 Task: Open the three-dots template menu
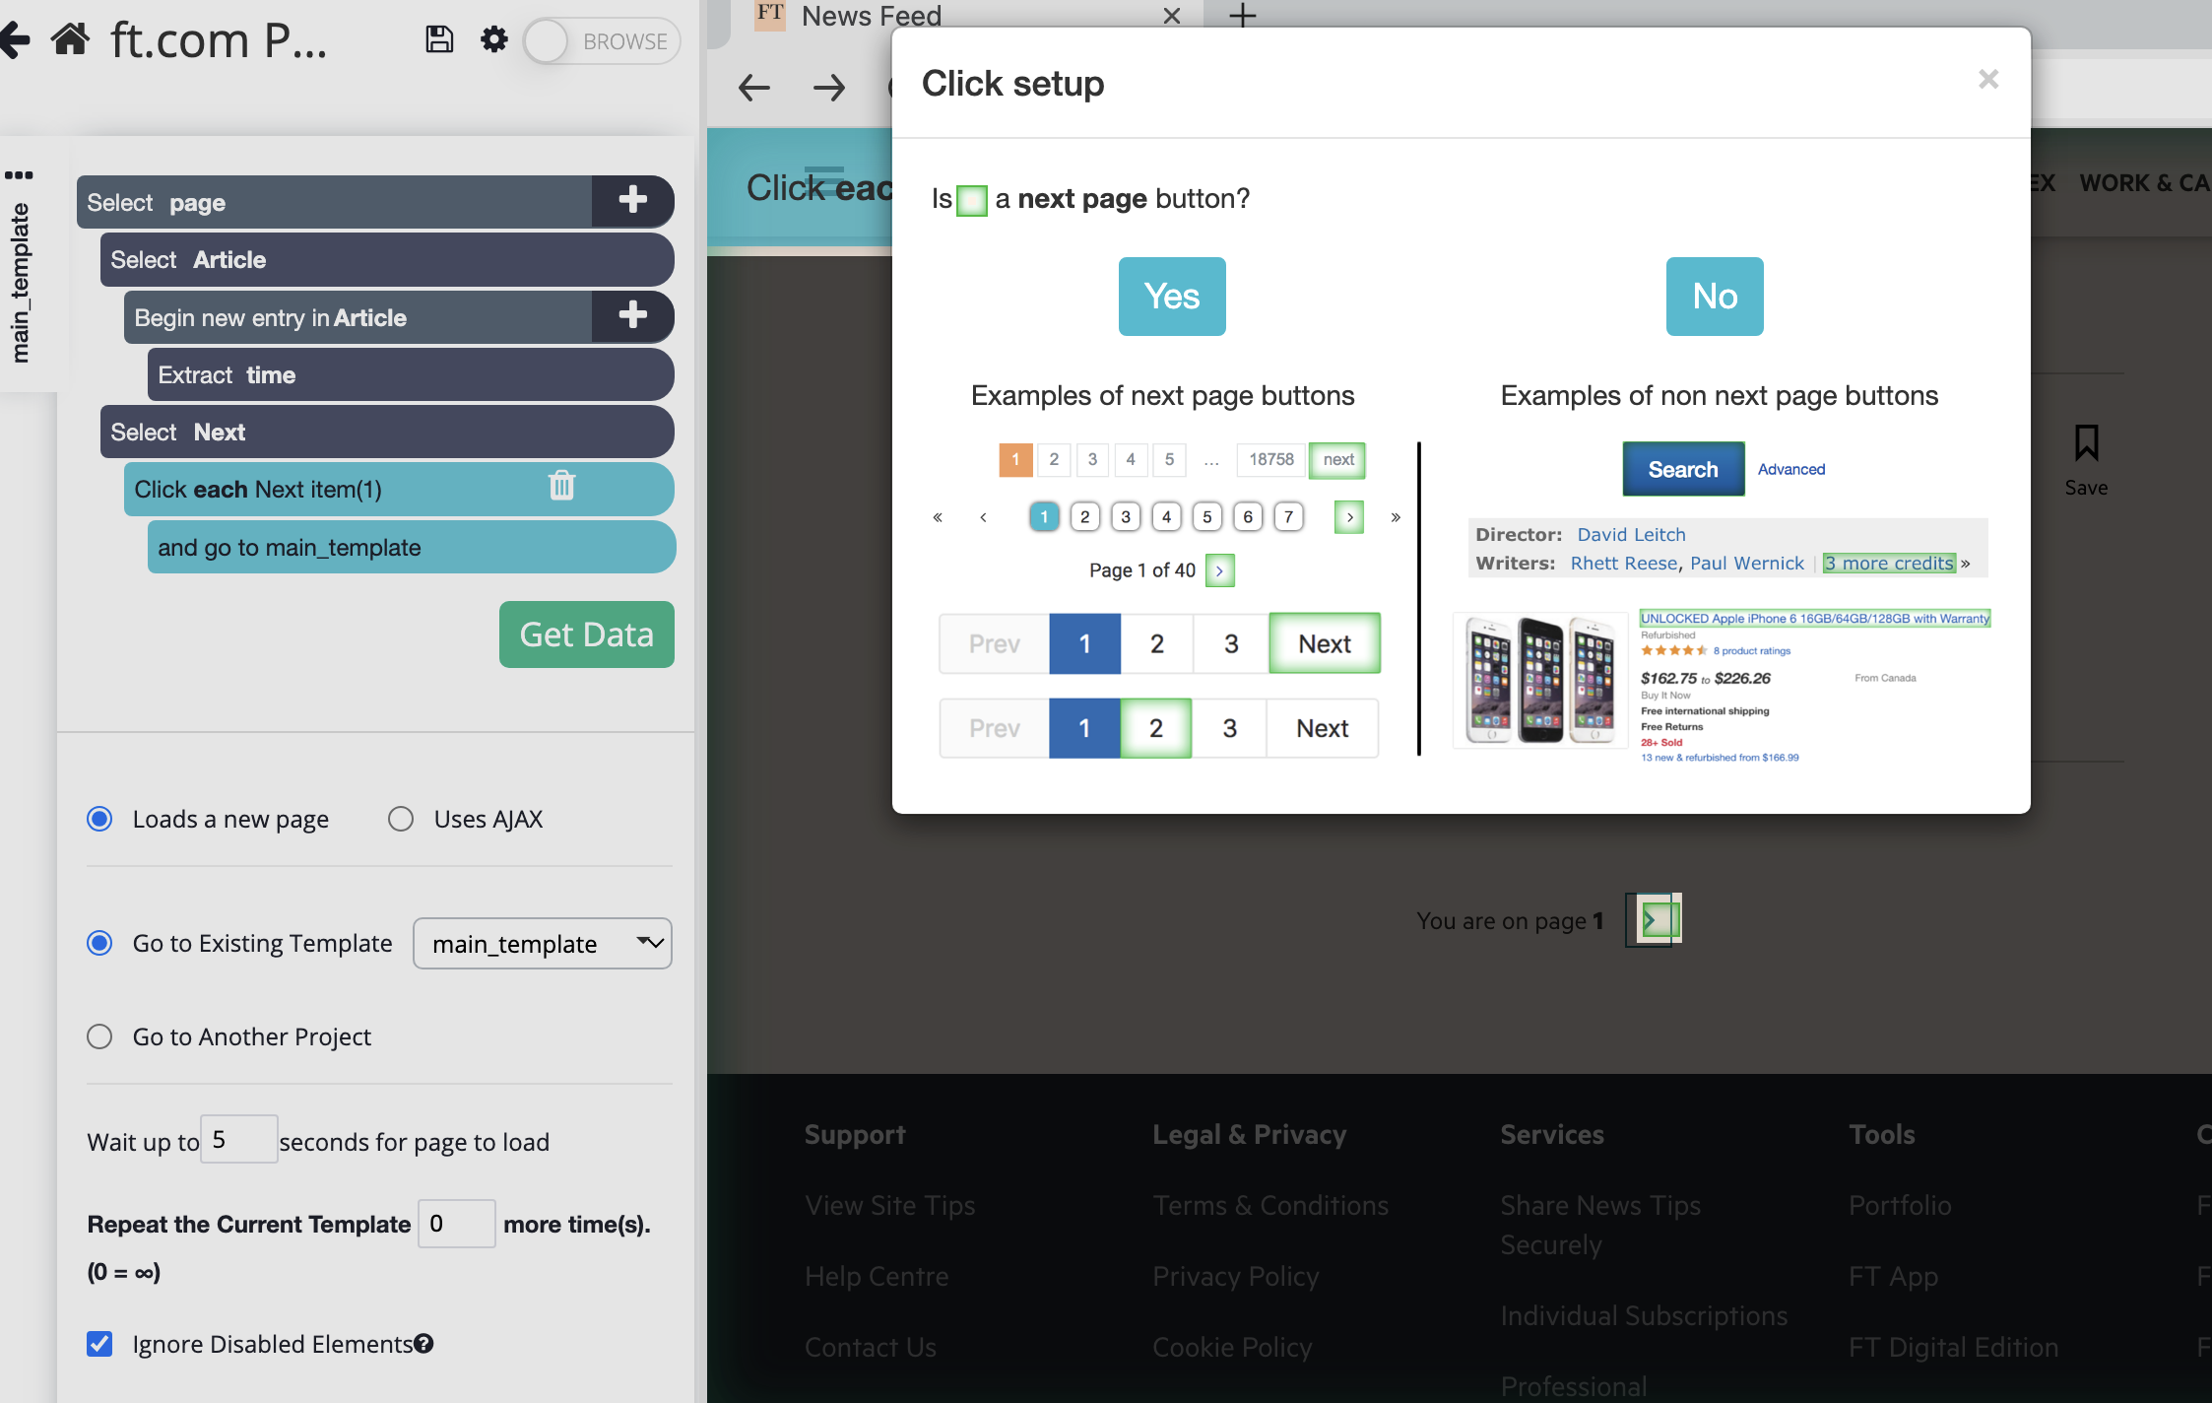click(19, 175)
